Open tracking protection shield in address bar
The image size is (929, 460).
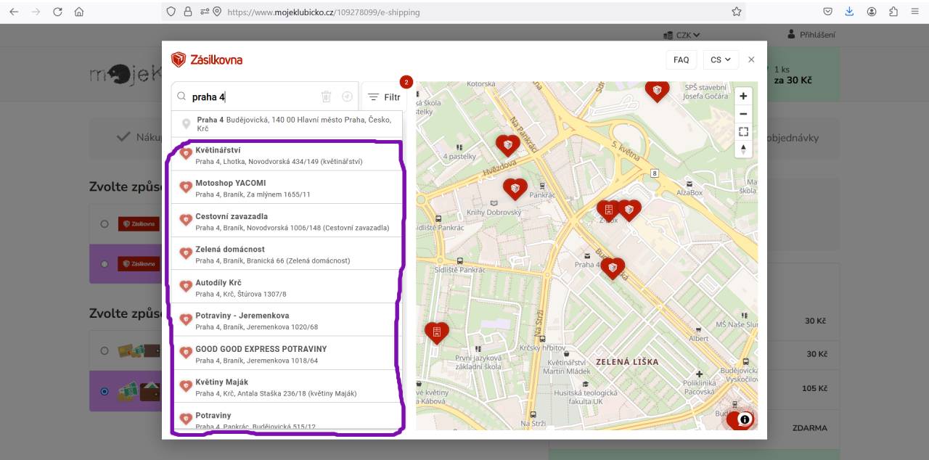pyautogui.click(x=171, y=12)
